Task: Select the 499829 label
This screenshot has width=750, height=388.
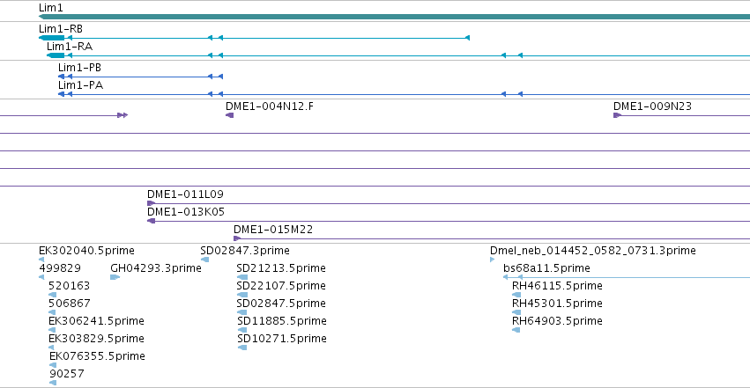Action: pyautogui.click(x=60, y=268)
